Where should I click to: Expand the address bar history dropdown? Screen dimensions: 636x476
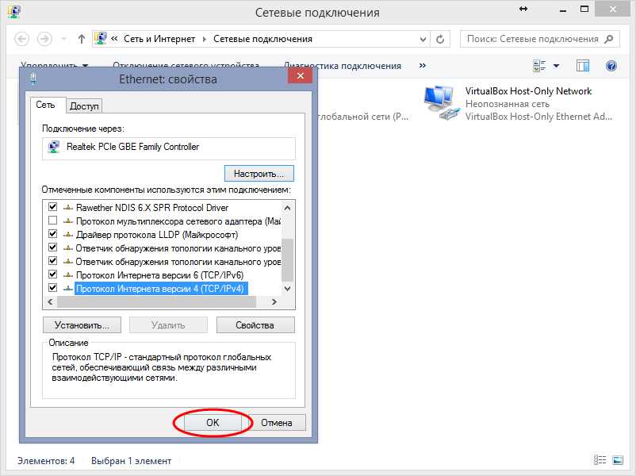tap(423, 40)
